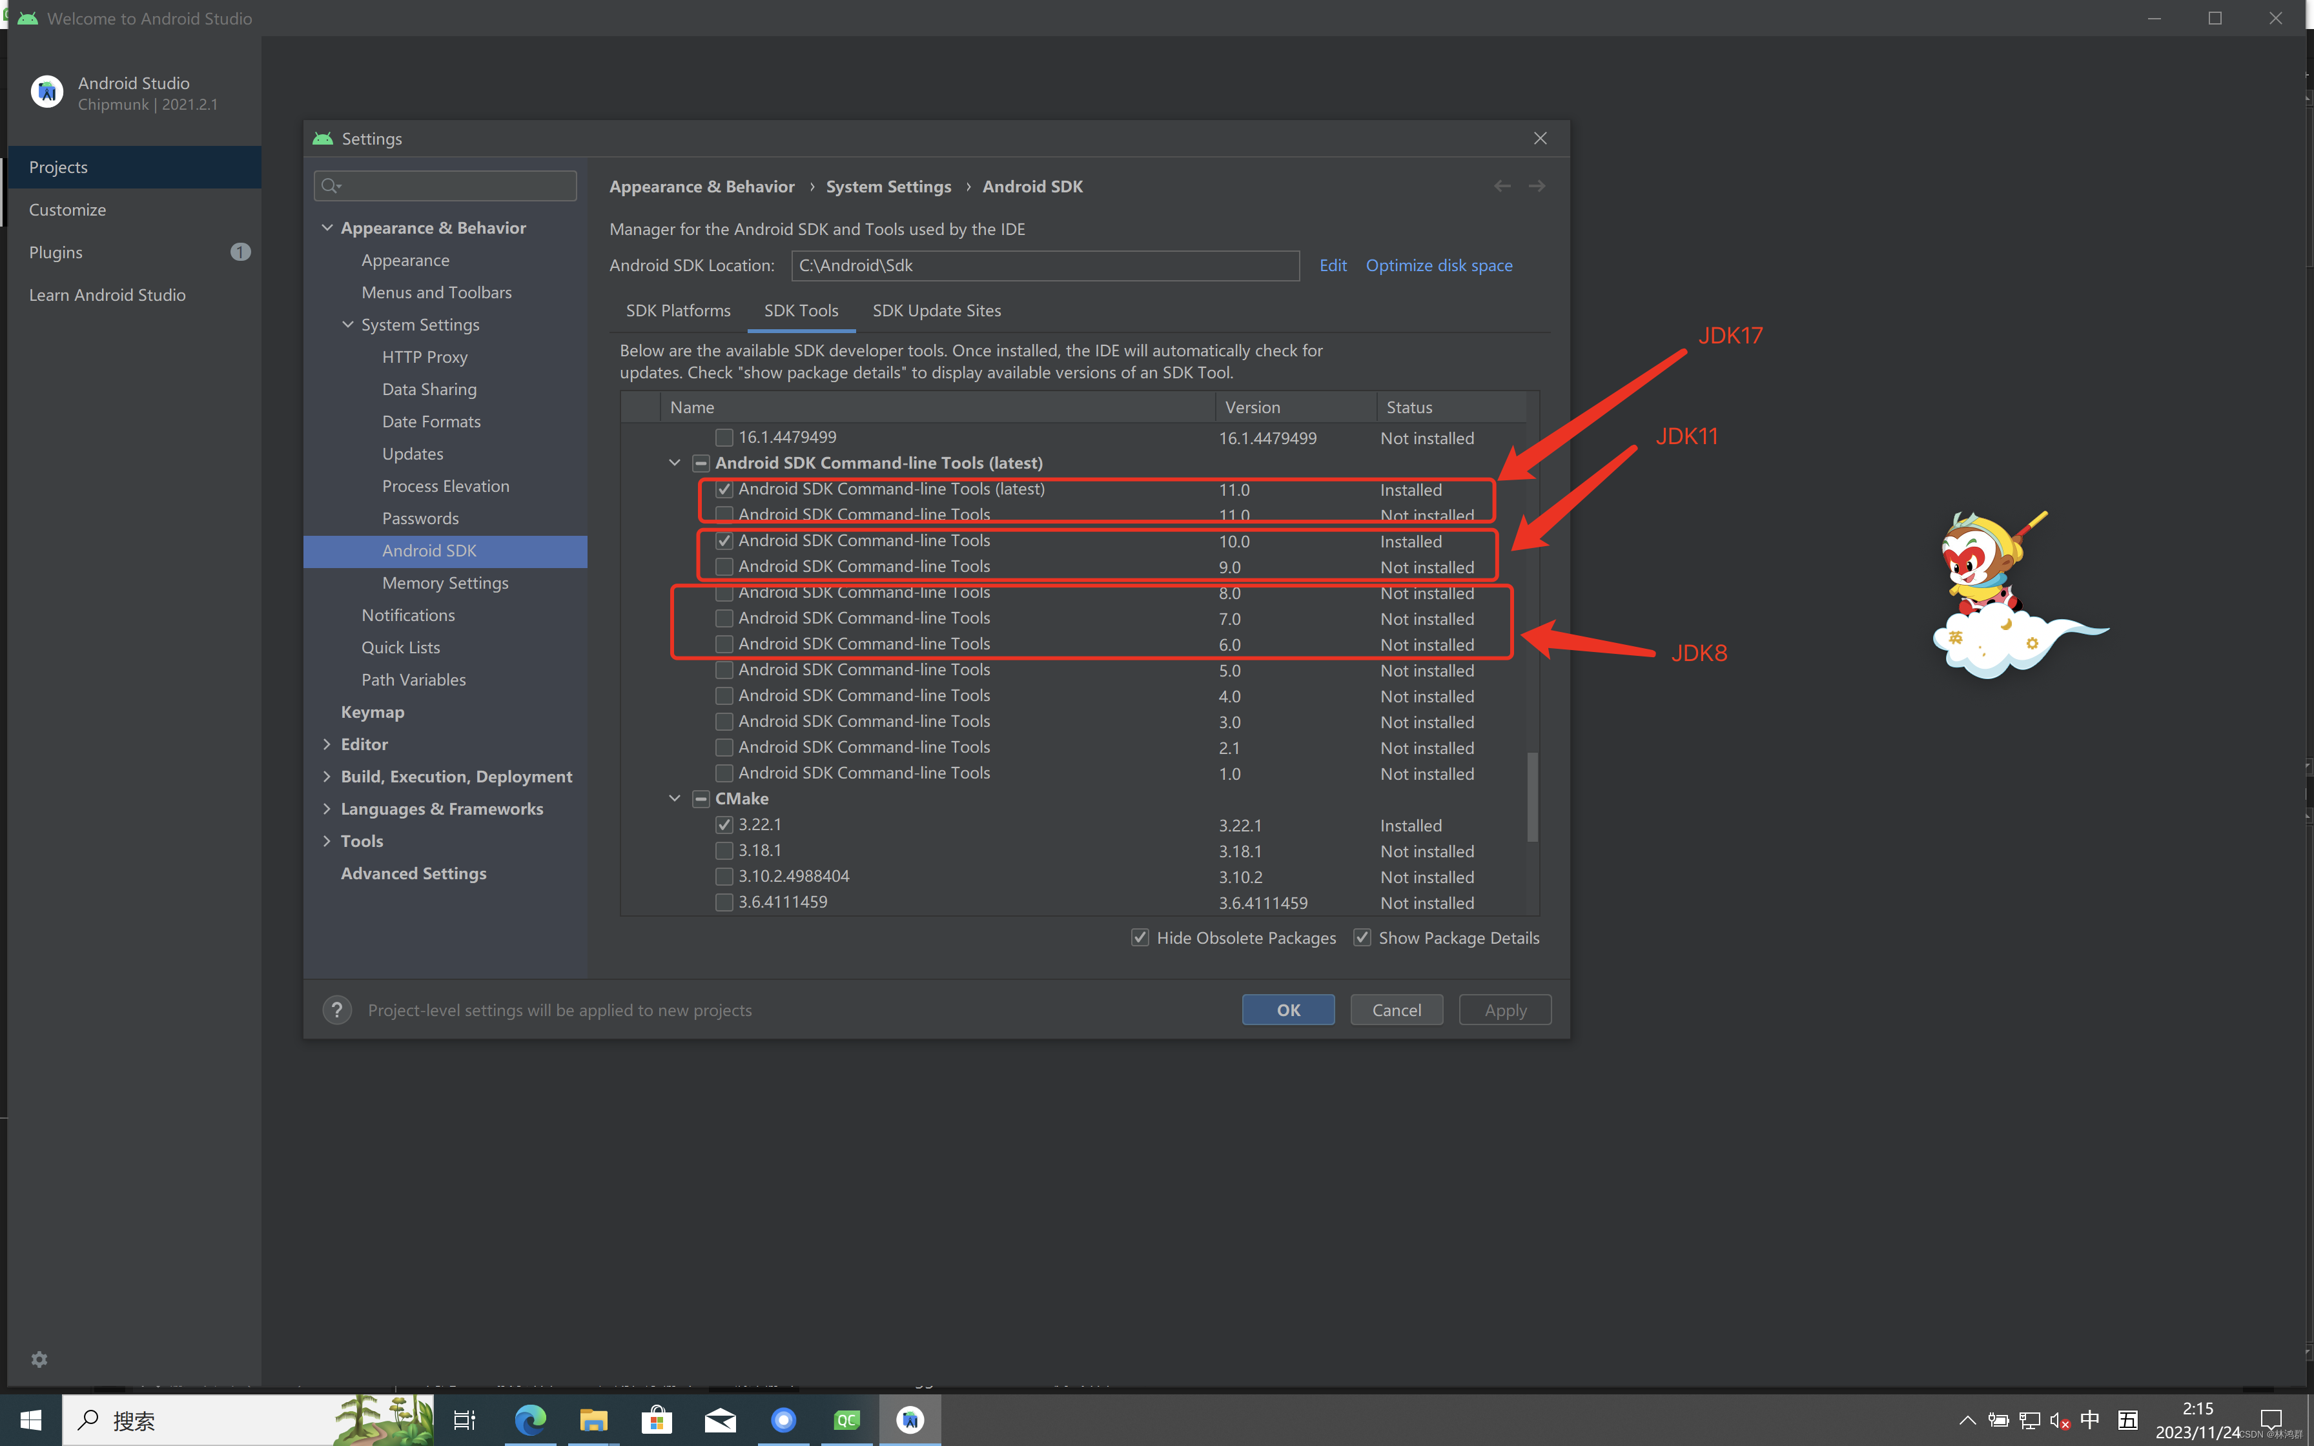
Task: Click Optimize disk space link
Action: [1438, 265]
